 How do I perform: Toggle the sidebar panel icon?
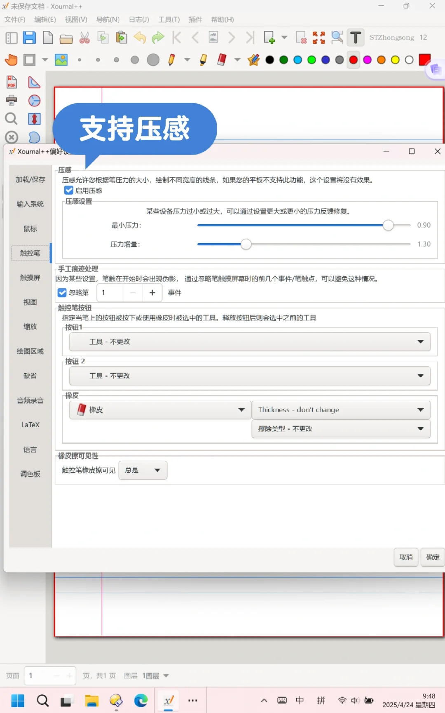point(11,38)
